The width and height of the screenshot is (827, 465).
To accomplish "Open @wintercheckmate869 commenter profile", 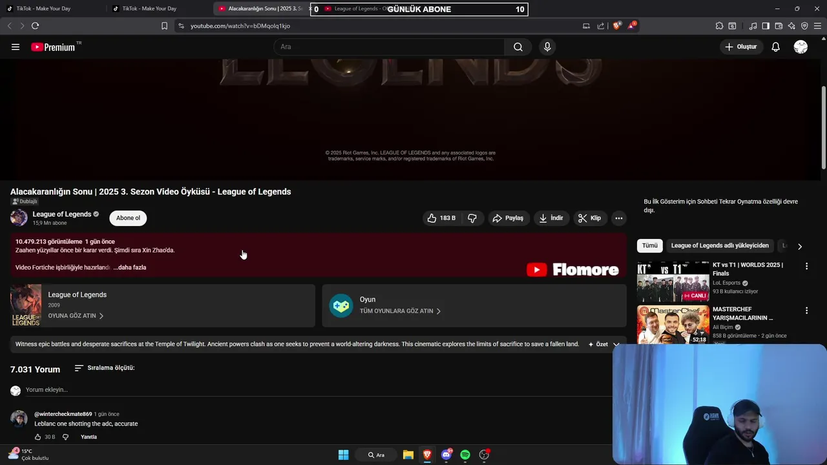I will pyautogui.click(x=63, y=414).
